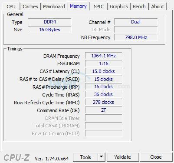
Task: Click the RAS# Precharge (tRP) label
Action: pos(56,87)
